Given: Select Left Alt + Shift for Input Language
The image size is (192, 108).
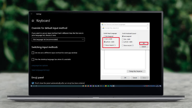Looking at the screenshot, I should pos(105,42).
